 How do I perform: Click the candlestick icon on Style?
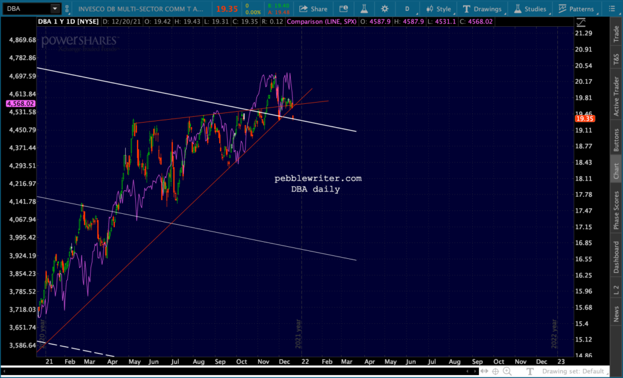(430, 9)
